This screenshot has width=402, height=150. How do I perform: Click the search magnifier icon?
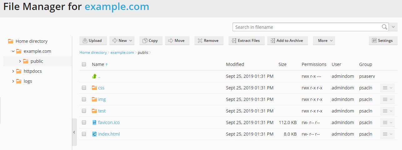pyautogui.click(x=384, y=27)
